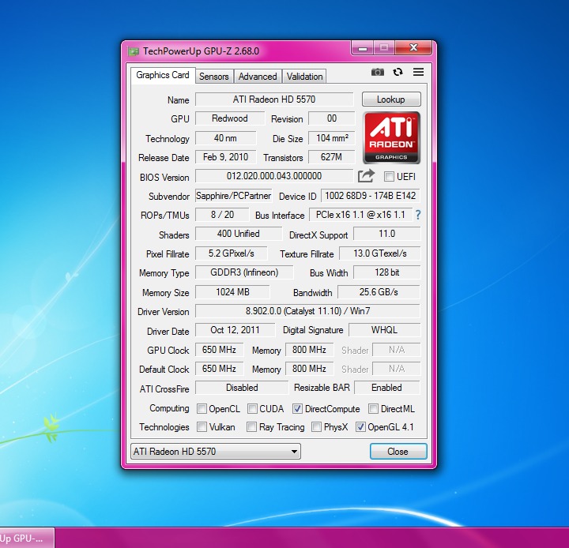Click the ATI CrossFire value 'Disabled'
569x548 pixels.
click(242, 388)
